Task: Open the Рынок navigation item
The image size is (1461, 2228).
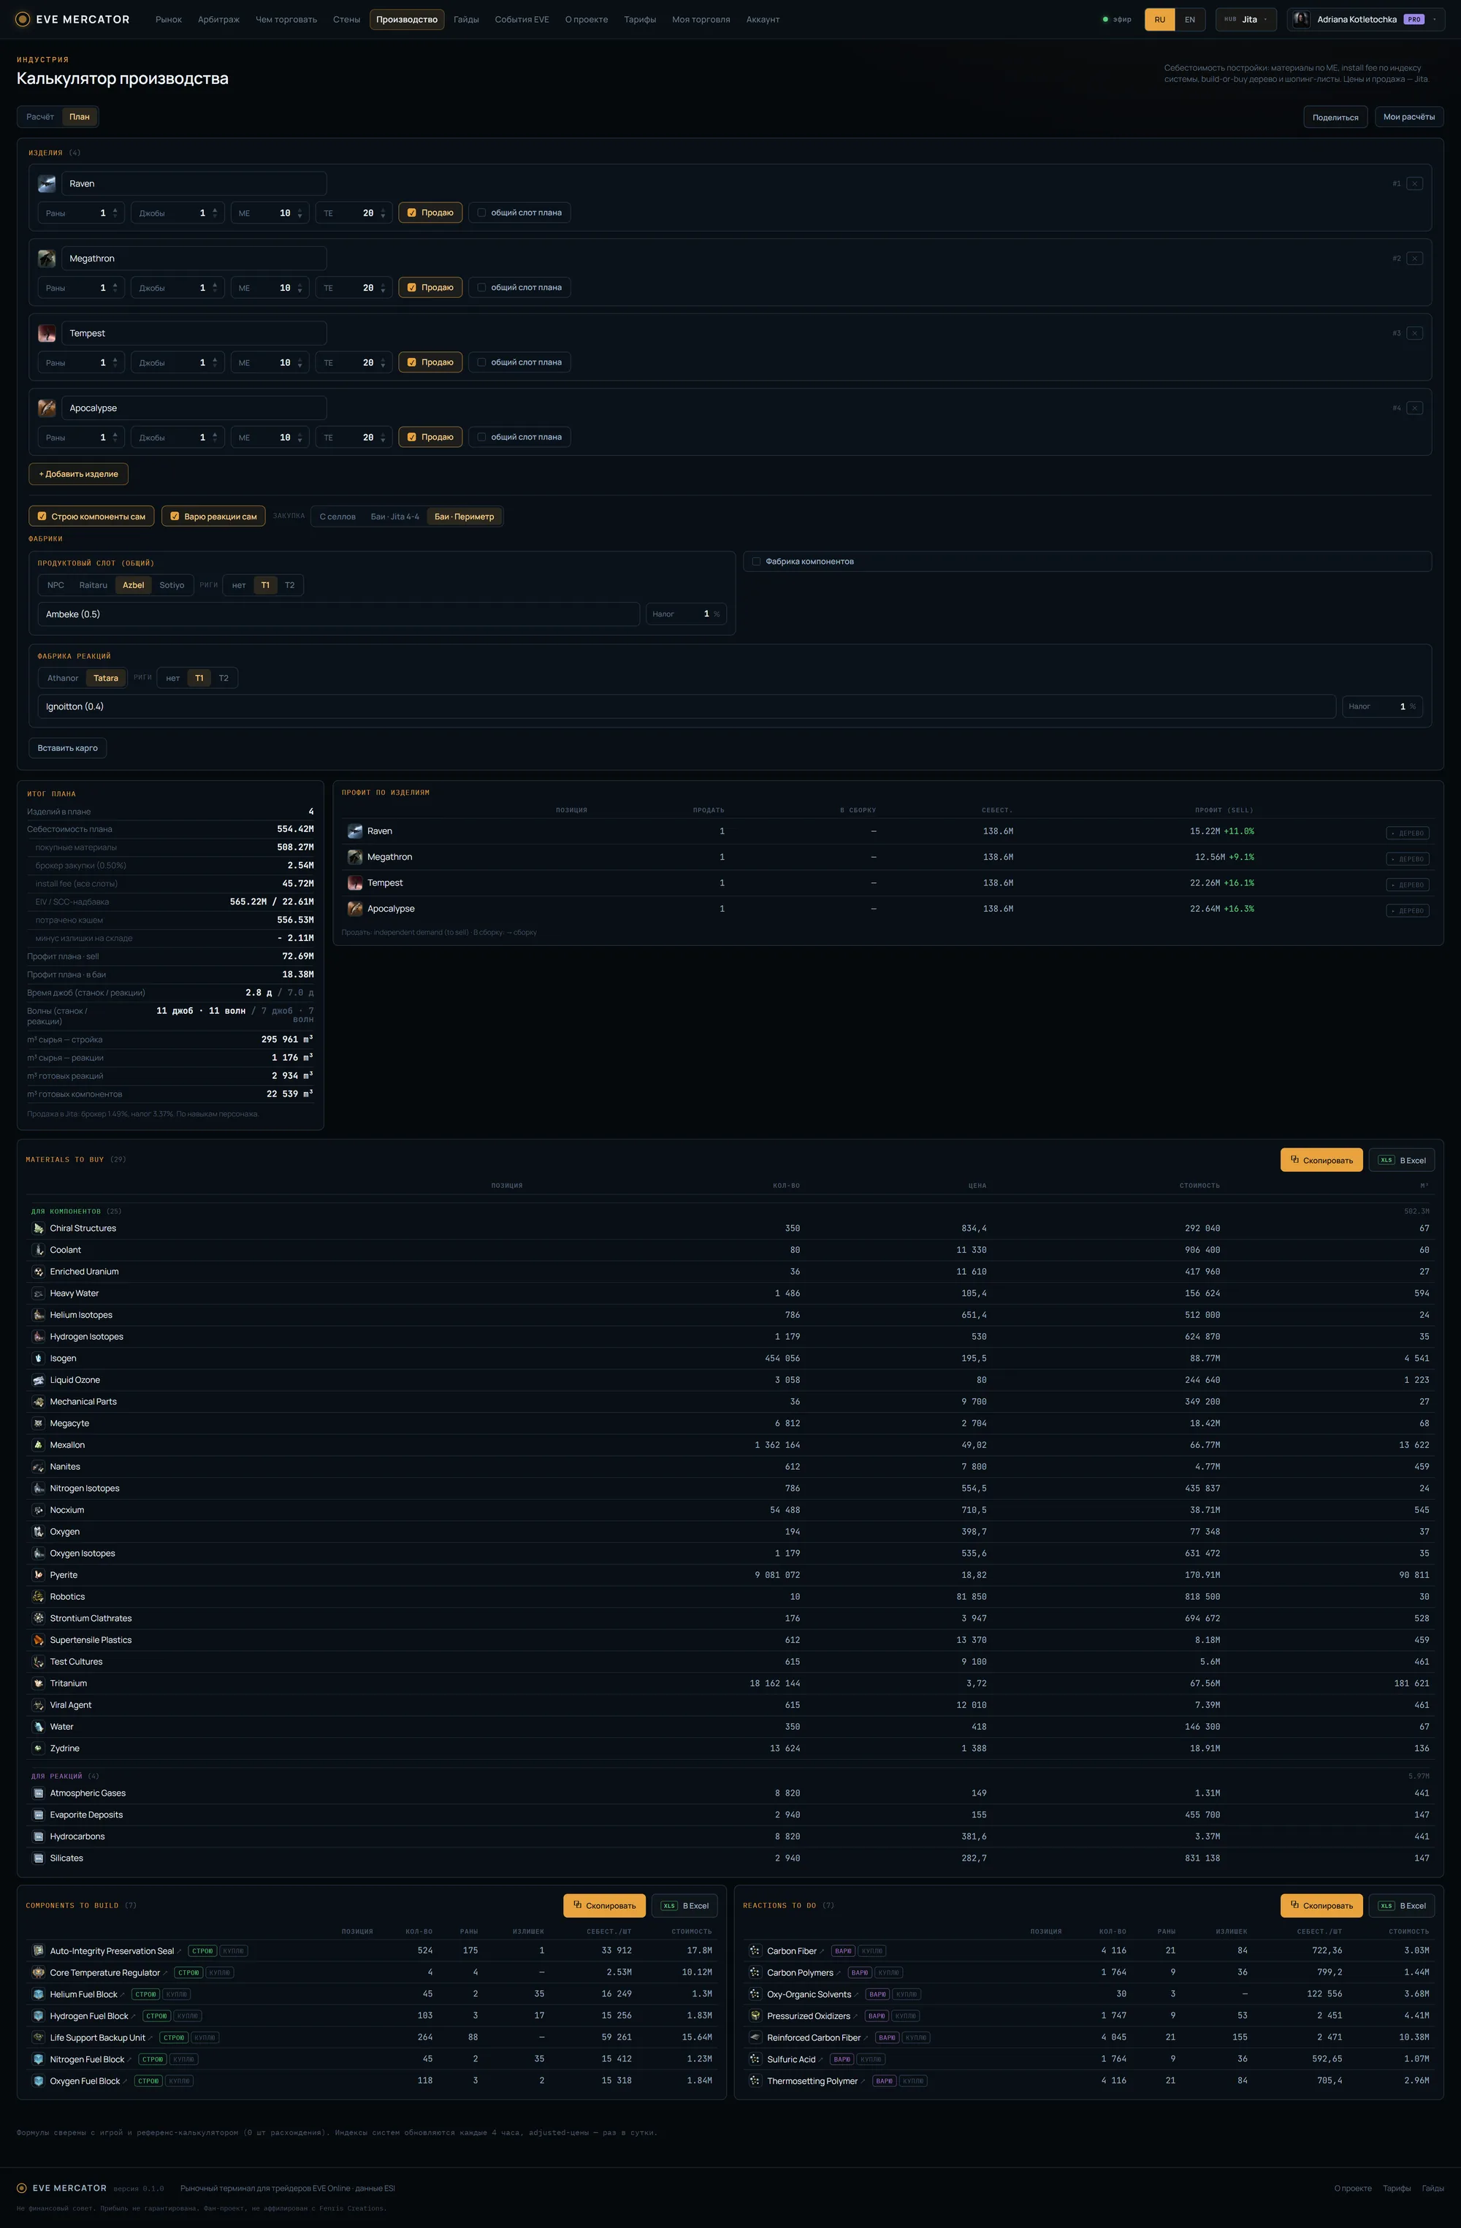Action: coord(169,20)
